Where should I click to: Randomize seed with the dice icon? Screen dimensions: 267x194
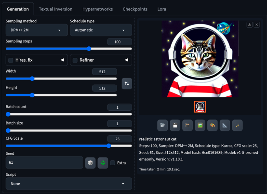coord(90,163)
